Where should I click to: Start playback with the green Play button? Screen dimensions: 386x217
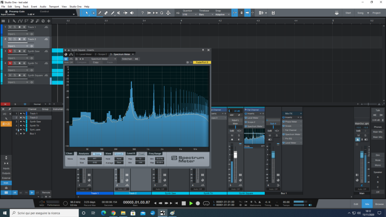(x=191, y=203)
